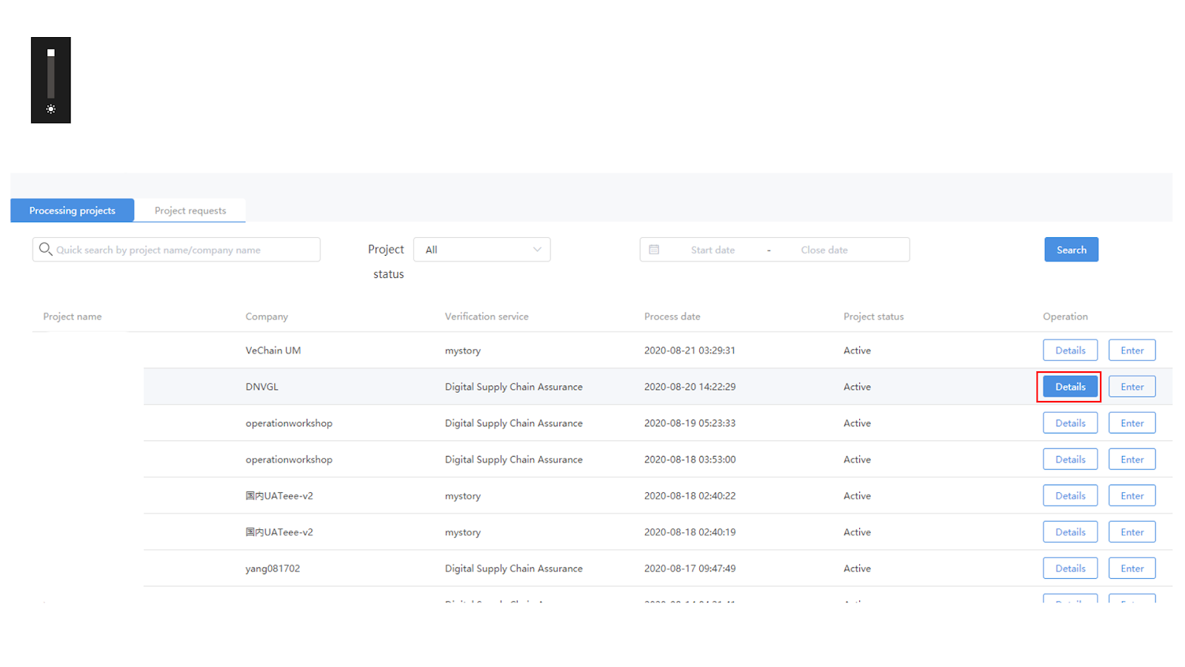Screen dimensions: 1185x667
Task: Click the brightness sun icon
Action: [50, 109]
